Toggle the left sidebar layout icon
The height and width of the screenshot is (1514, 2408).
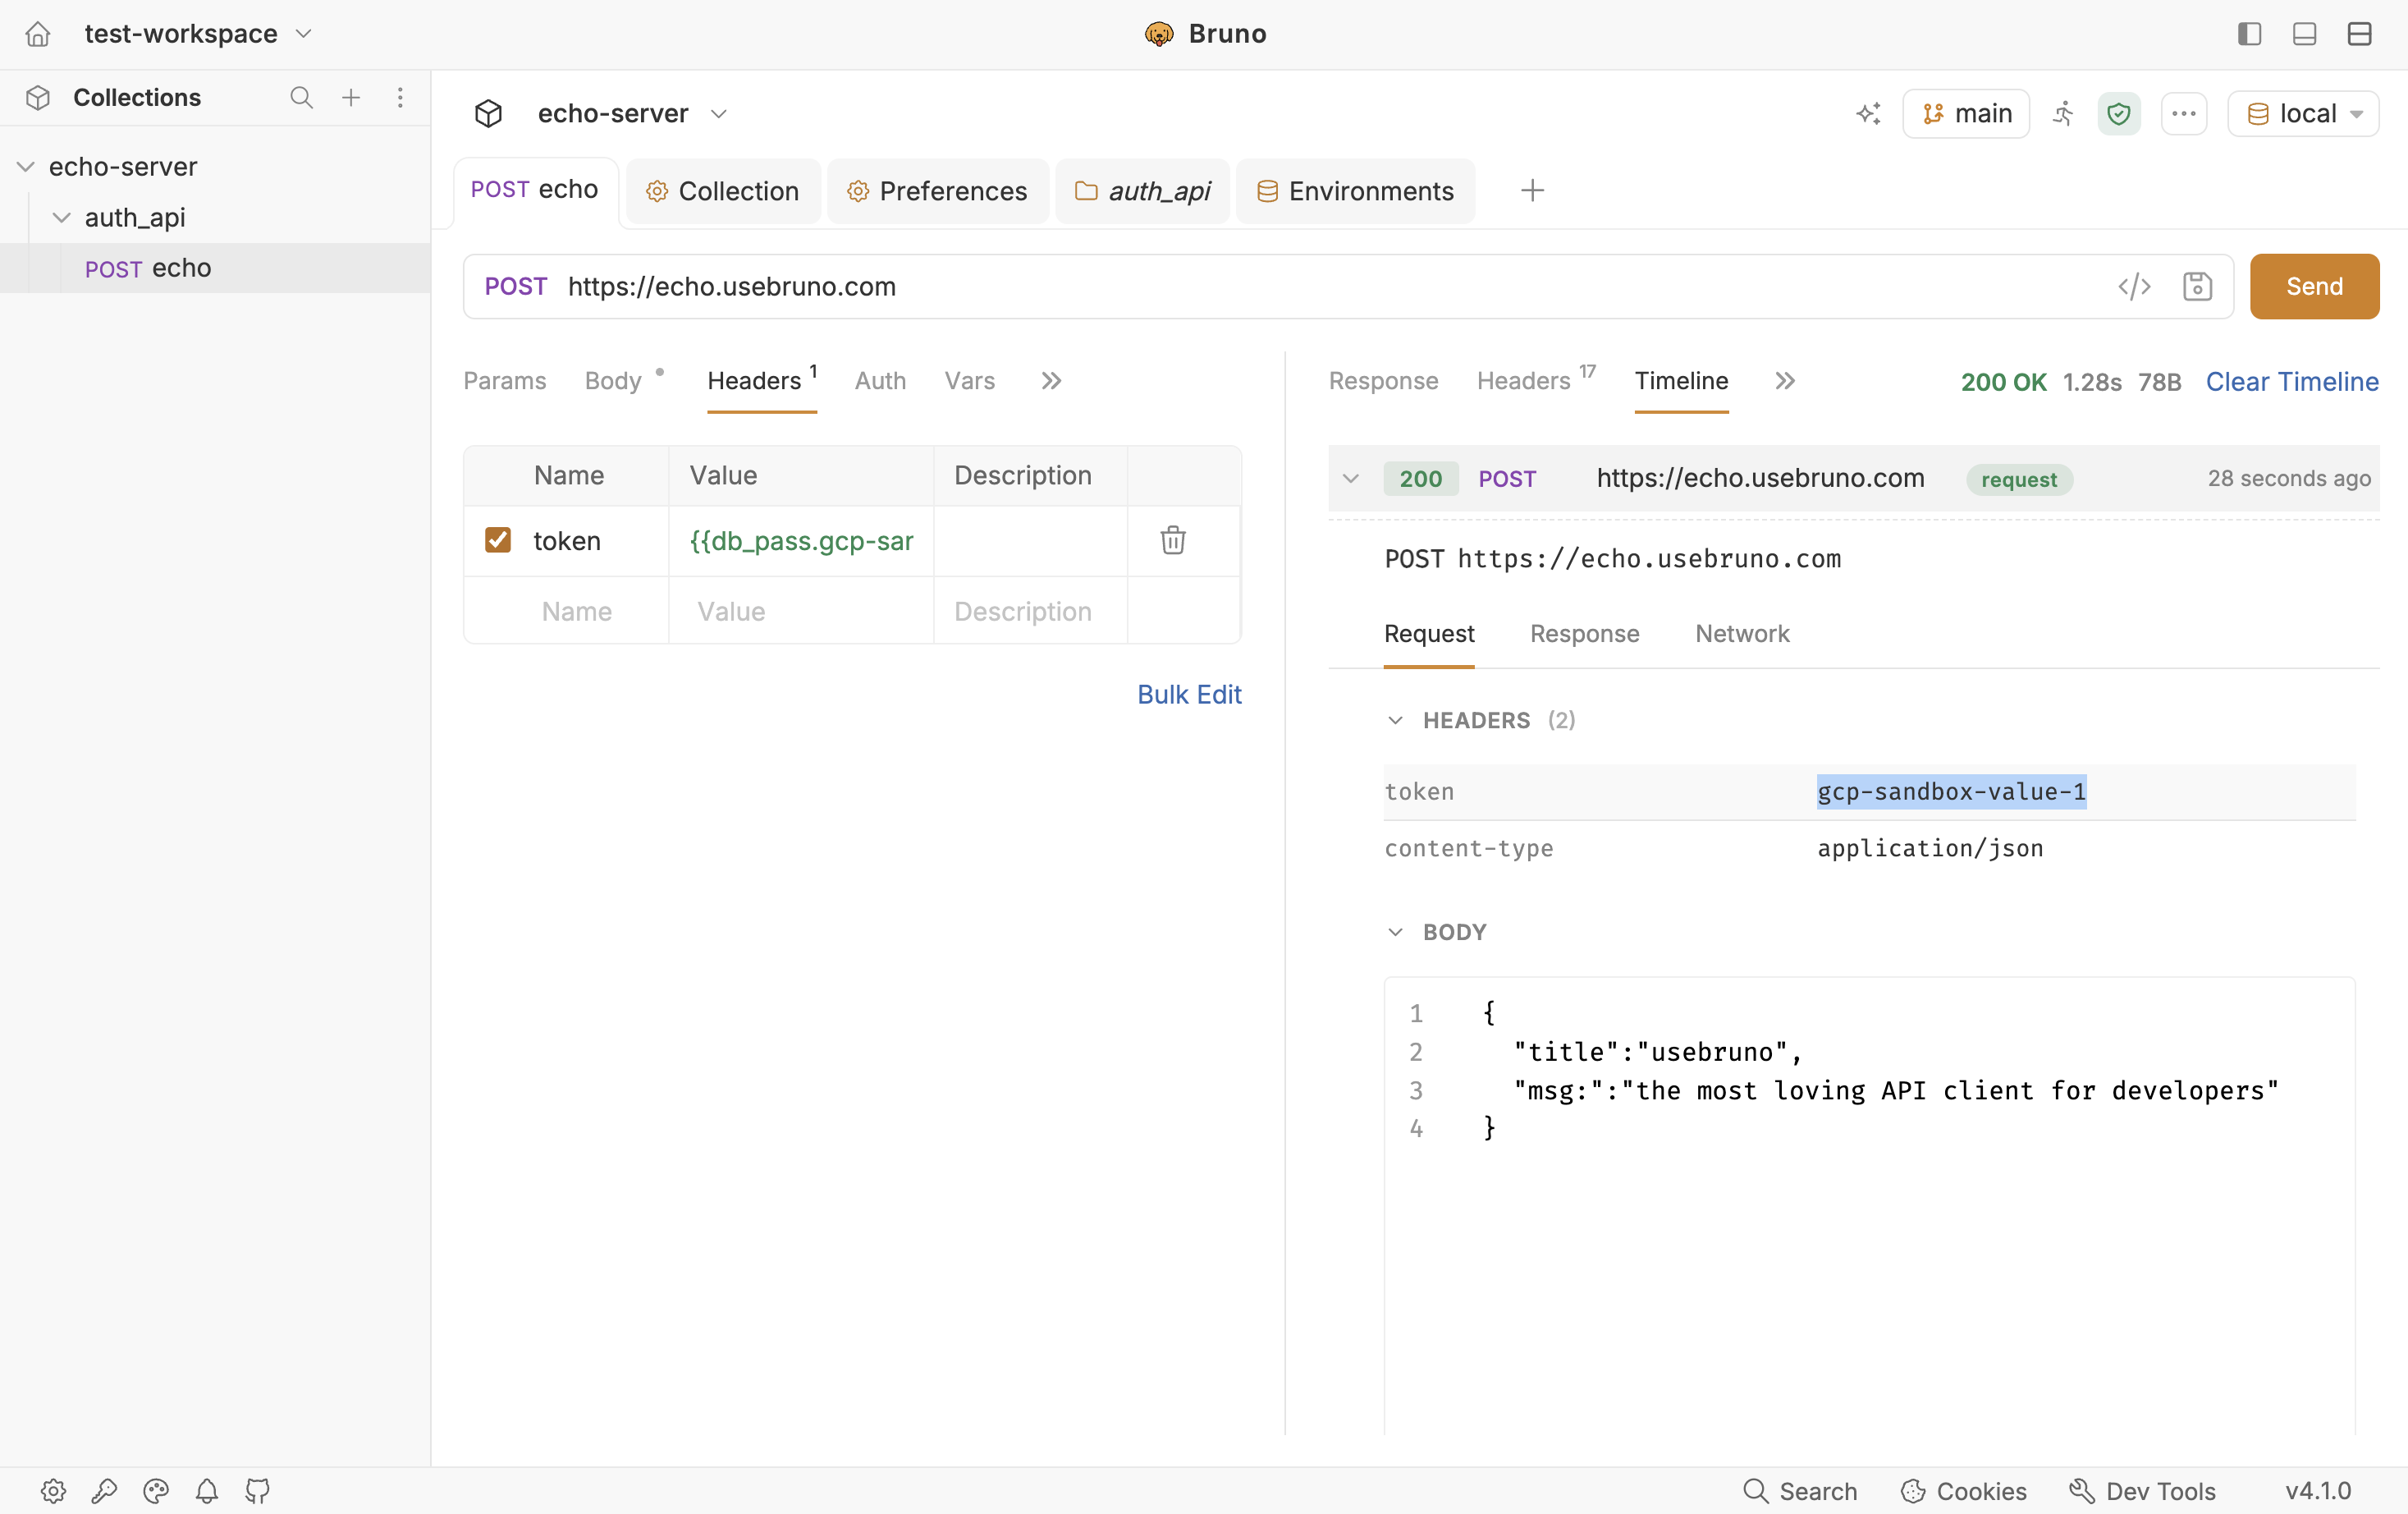coord(2249,34)
